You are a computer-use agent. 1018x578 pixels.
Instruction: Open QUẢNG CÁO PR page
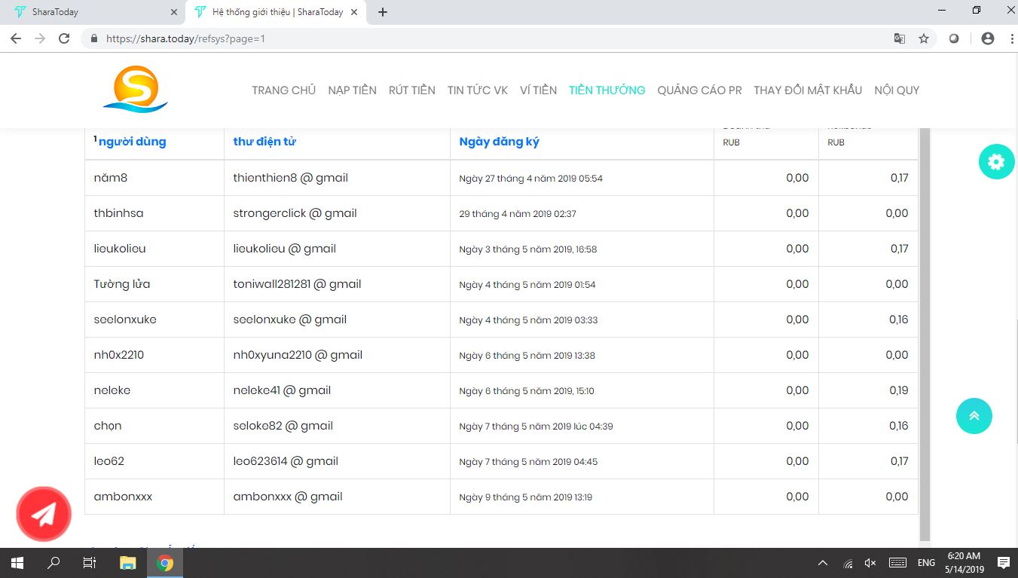pos(699,90)
